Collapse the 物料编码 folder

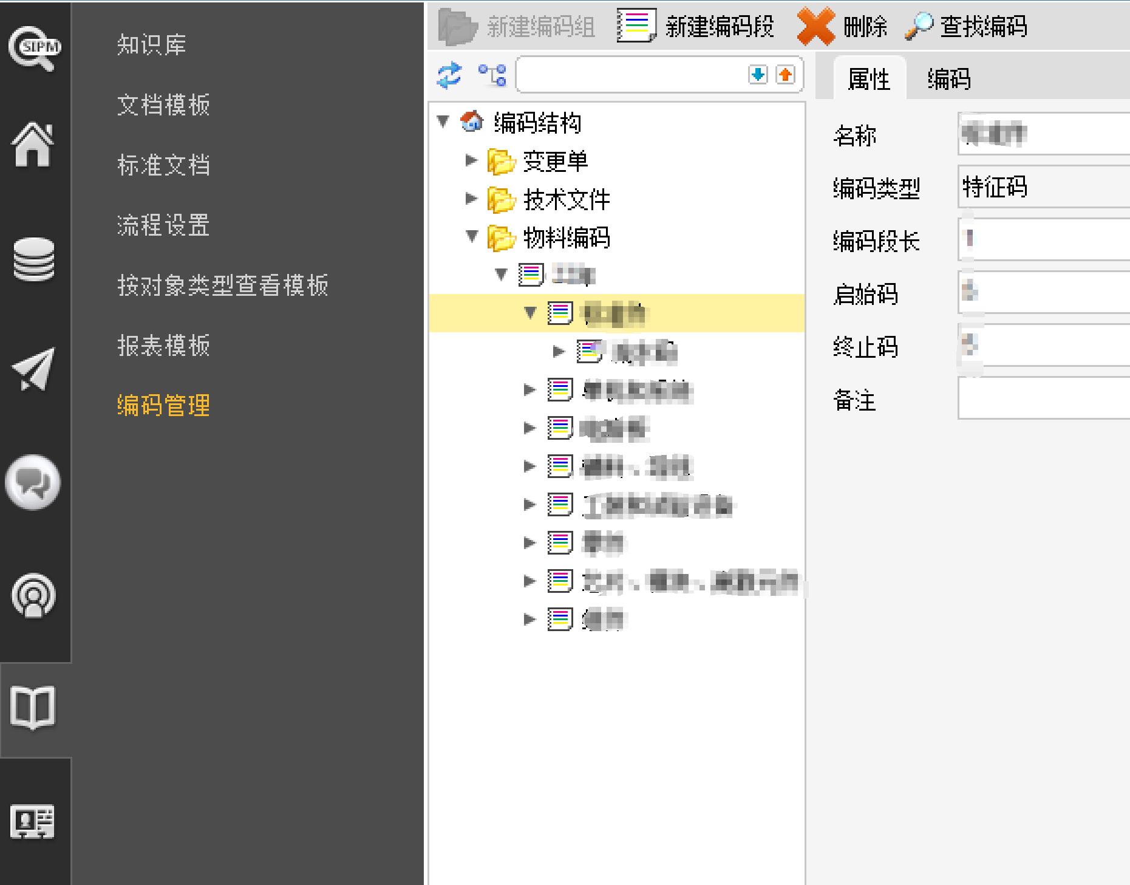(472, 236)
